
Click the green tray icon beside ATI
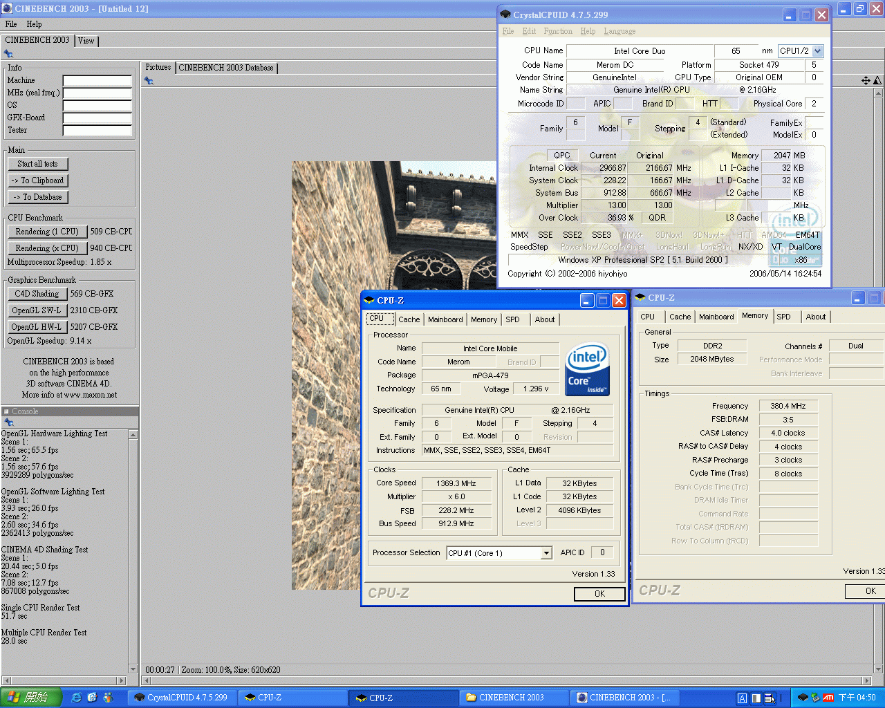coord(816,698)
